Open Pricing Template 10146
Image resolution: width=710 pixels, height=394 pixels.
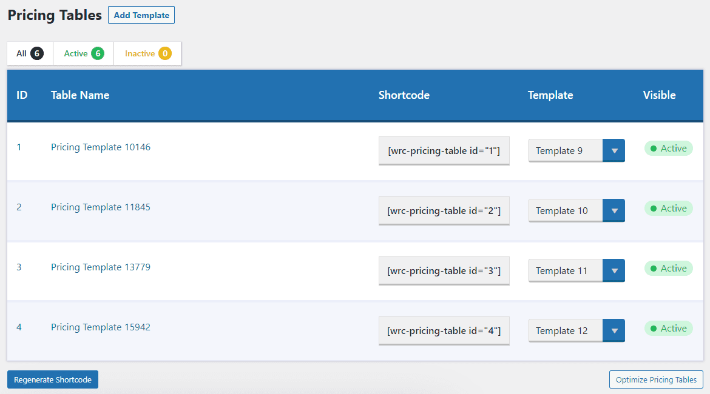101,147
